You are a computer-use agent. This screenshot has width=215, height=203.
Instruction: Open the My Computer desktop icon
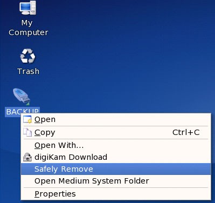tap(27, 8)
